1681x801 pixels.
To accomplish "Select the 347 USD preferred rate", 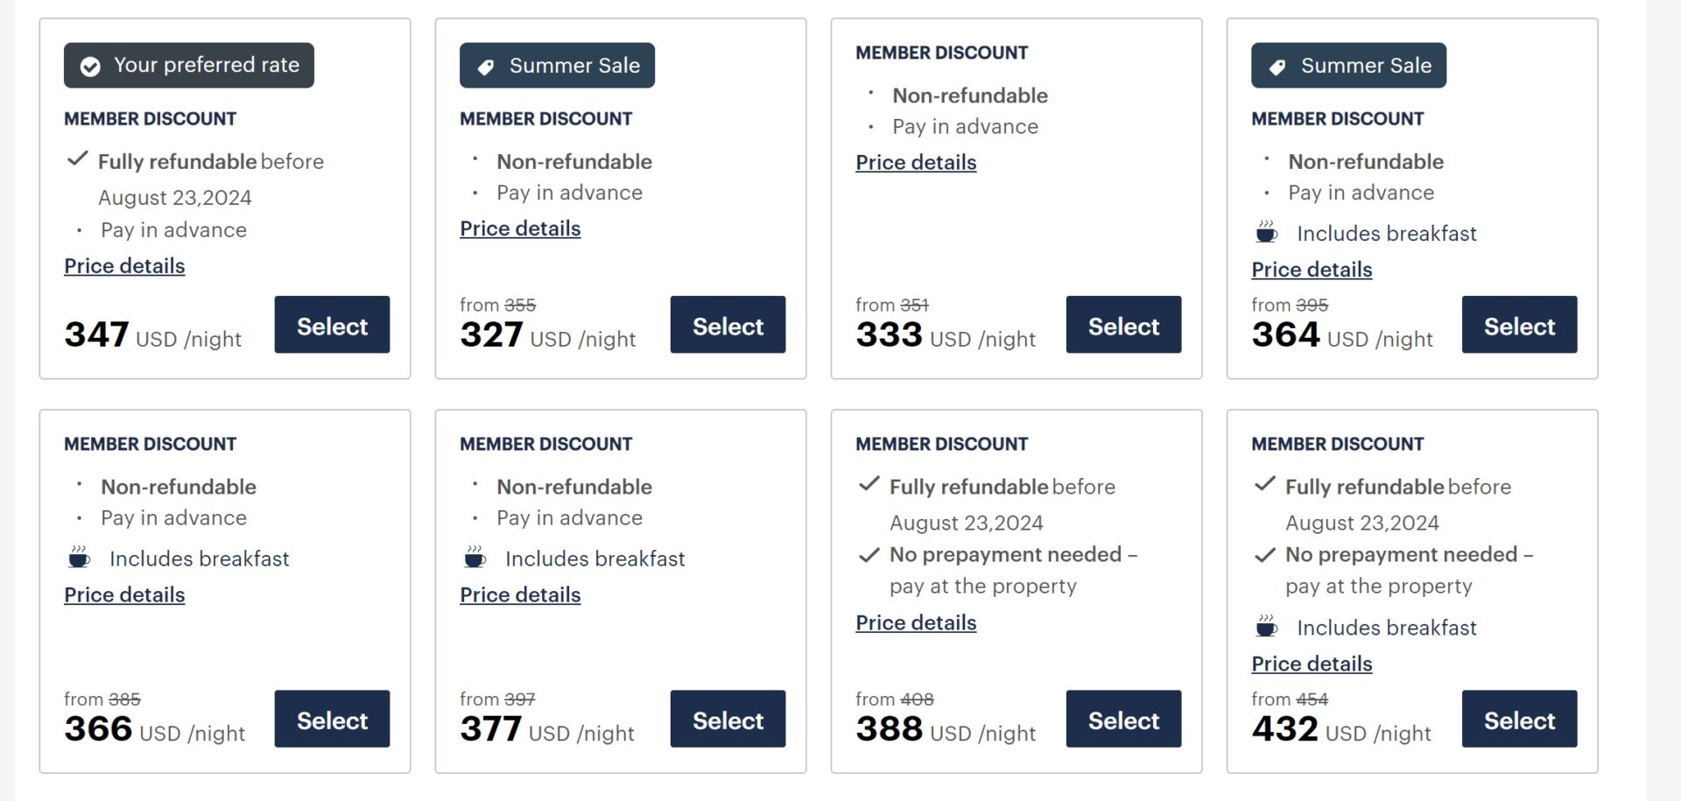I will (332, 325).
